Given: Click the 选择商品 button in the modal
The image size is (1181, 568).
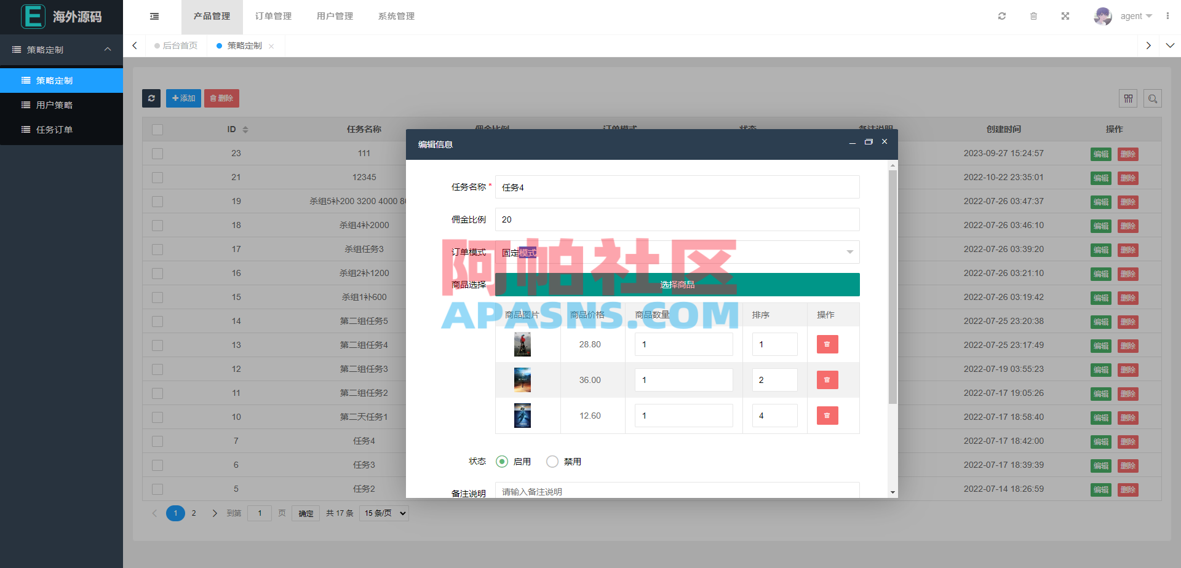Looking at the screenshot, I should (x=677, y=284).
